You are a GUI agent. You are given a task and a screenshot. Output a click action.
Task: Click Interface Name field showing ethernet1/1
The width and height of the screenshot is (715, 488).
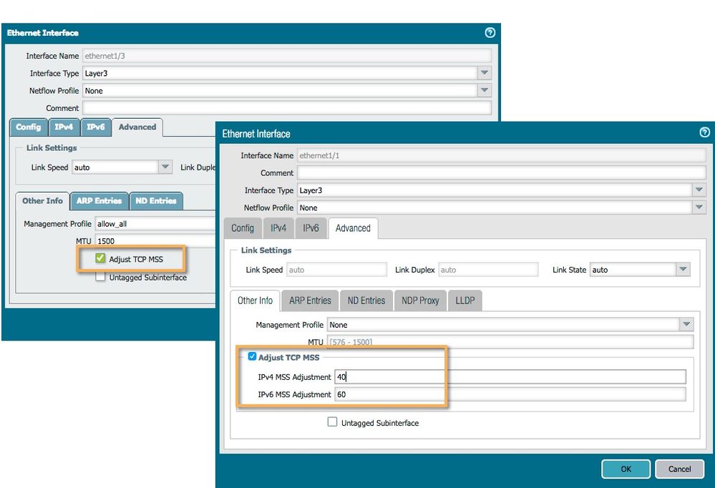(501, 155)
